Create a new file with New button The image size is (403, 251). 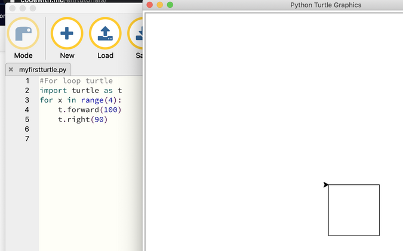point(67,38)
